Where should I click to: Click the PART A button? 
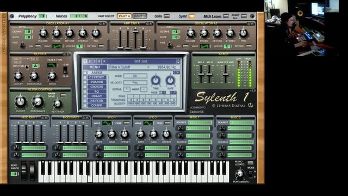tap(124, 16)
